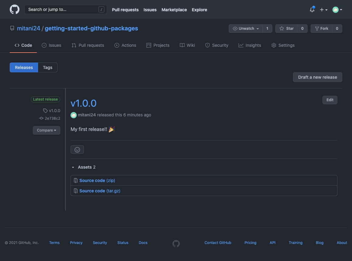The height and width of the screenshot is (261, 352).
Task: Open Privacy in footer
Action: click(x=76, y=242)
